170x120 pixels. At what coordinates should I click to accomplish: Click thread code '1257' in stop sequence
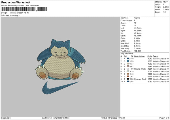(x=150, y=76)
